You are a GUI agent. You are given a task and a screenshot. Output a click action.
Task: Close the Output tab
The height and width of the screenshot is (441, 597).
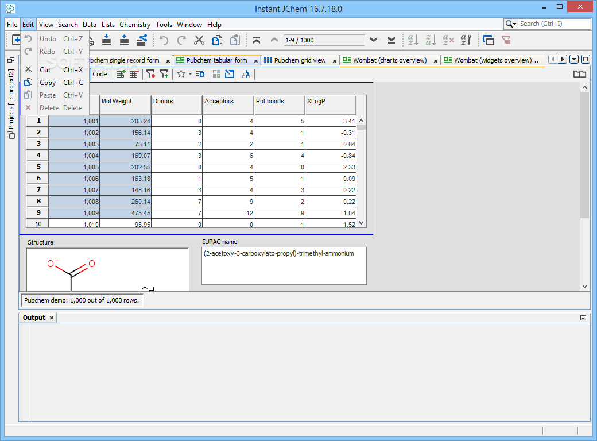52,318
